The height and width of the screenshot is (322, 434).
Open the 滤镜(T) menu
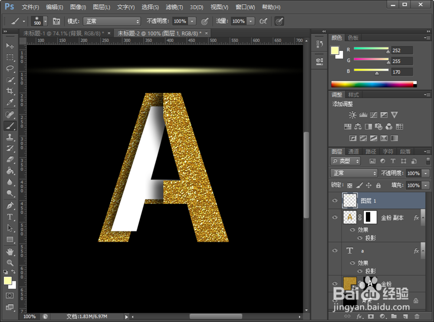click(174, 7)
